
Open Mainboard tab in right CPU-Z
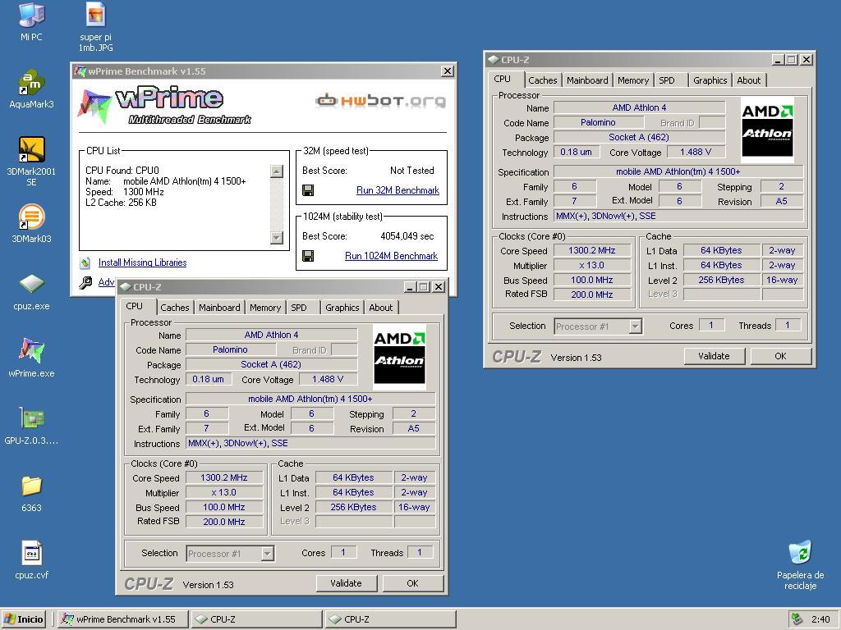coord(587,80)
